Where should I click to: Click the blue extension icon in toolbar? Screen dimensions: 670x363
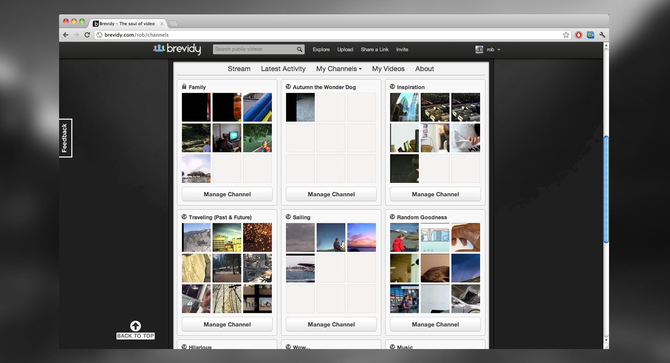[590, 35]
